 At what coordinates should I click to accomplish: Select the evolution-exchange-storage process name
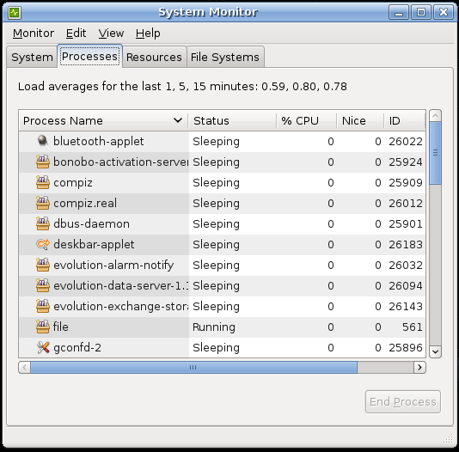(121, 306)
